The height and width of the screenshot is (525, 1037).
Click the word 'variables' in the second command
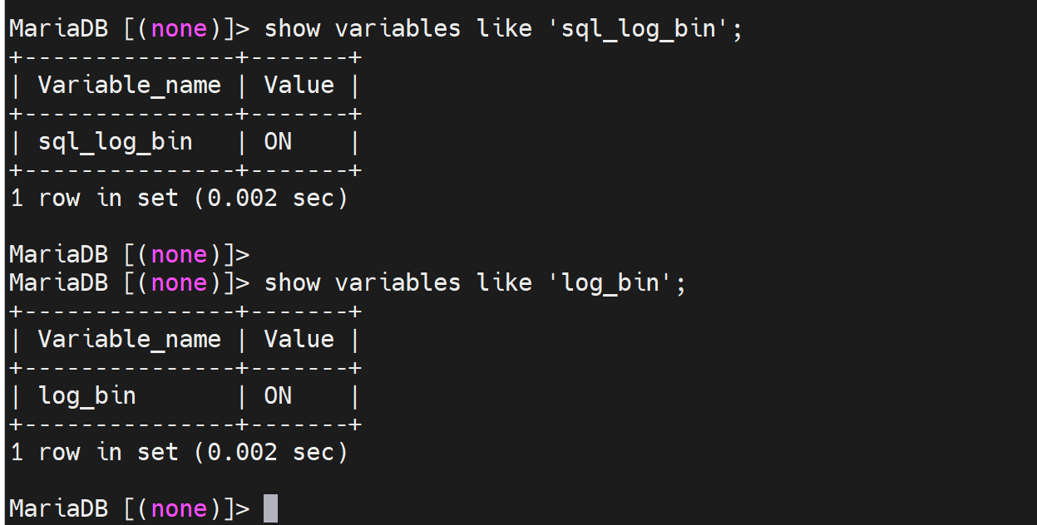pos(398,283)
